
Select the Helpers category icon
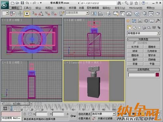[x=149, y=28]
